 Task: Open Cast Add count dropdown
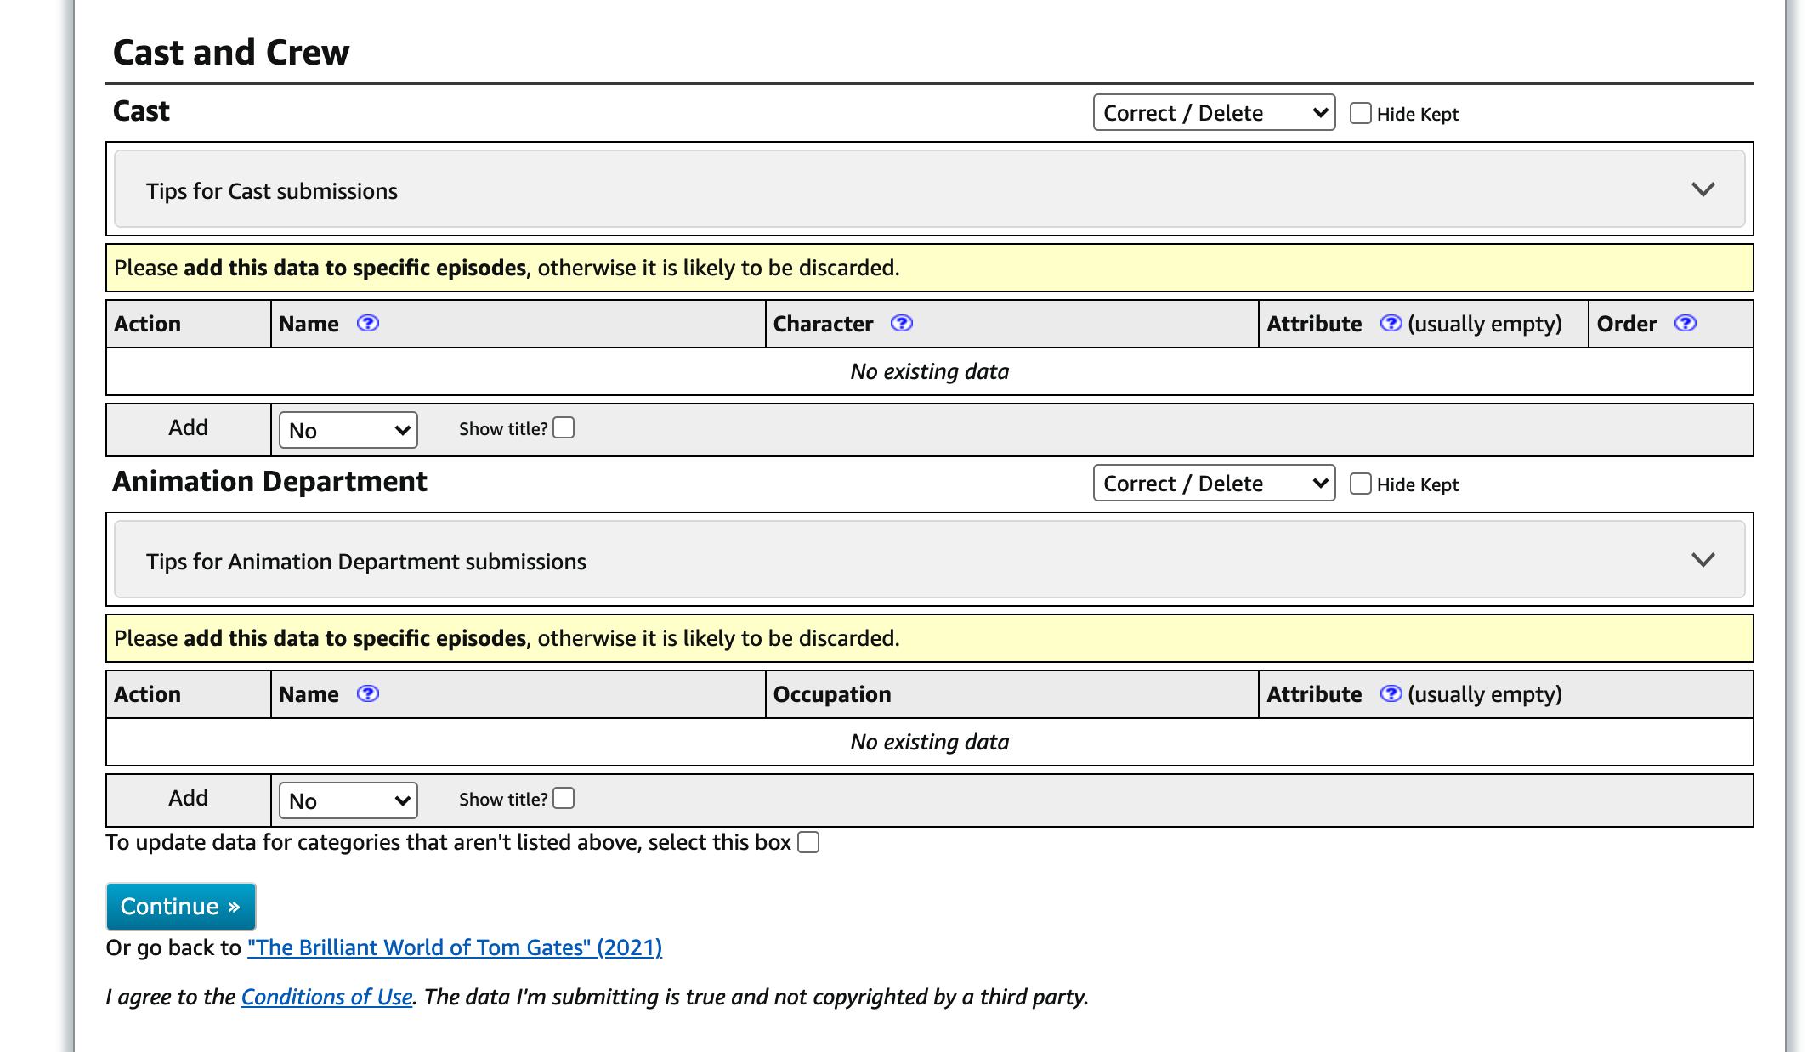click(348, 431)
